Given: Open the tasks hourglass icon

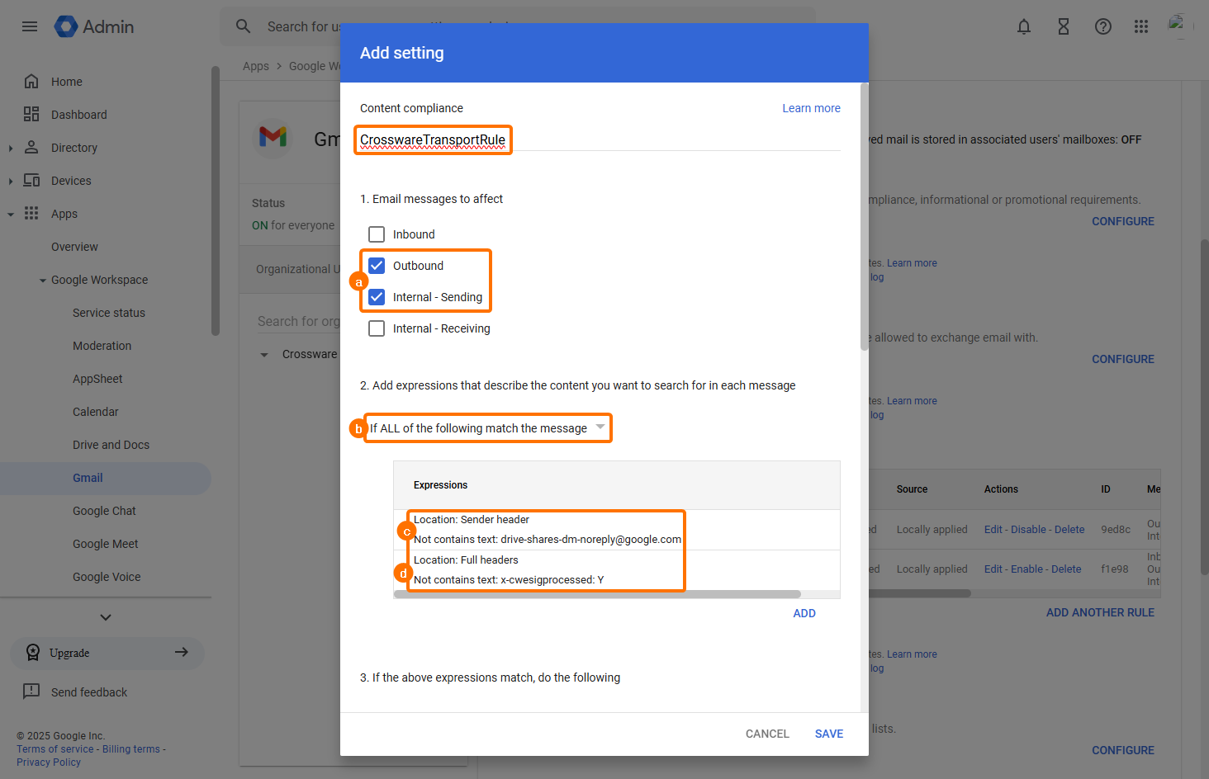Looking at the screenshot, I should click(x=1064, y=26).
